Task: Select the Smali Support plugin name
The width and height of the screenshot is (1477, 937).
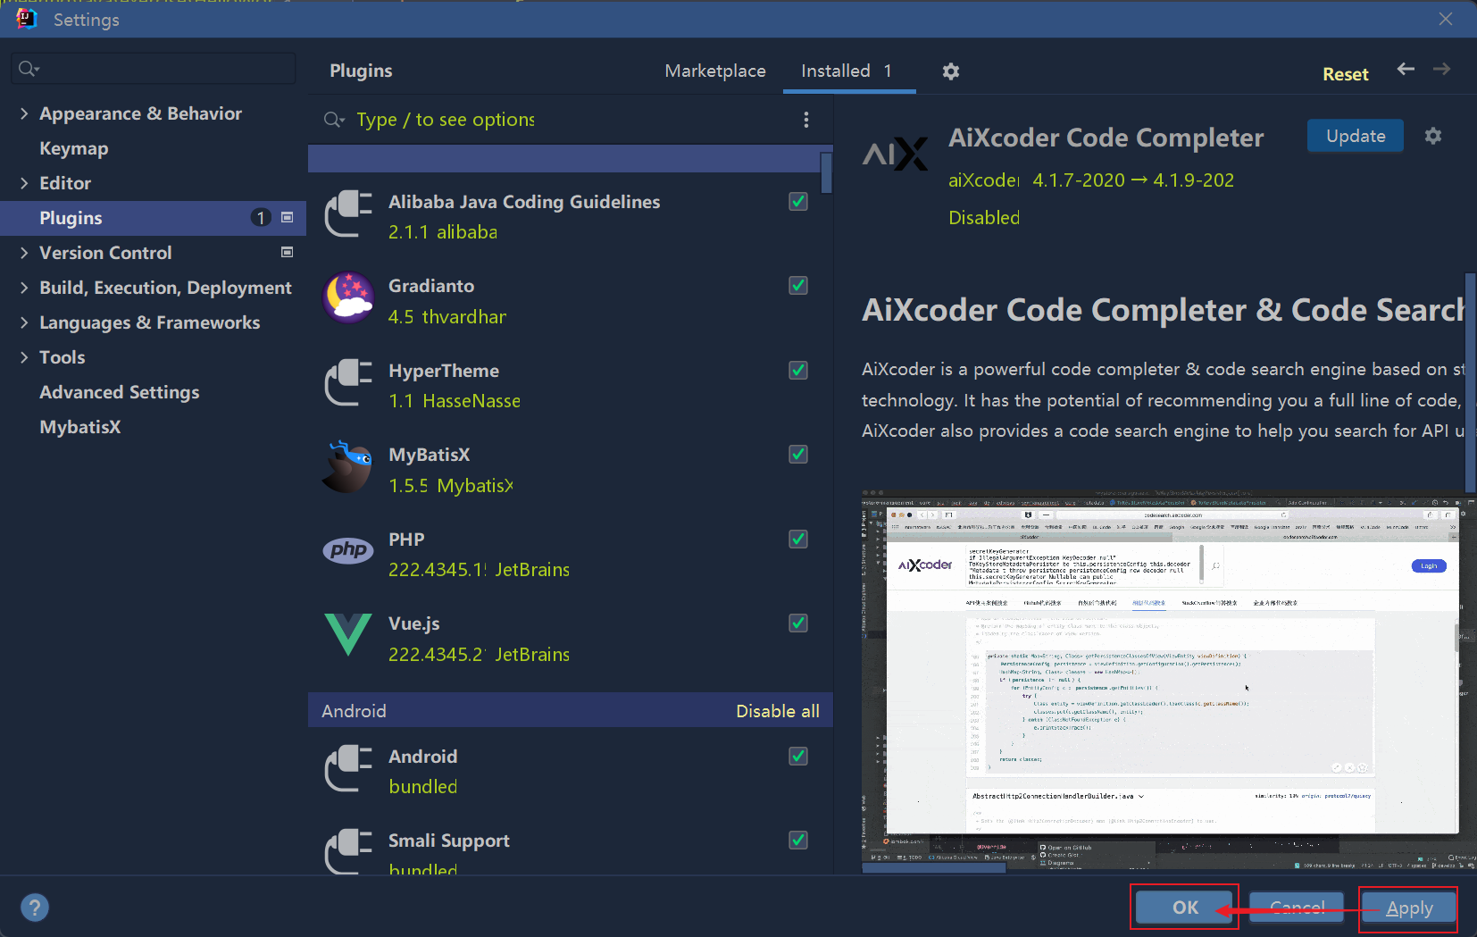Action: [x=448, y=841]
